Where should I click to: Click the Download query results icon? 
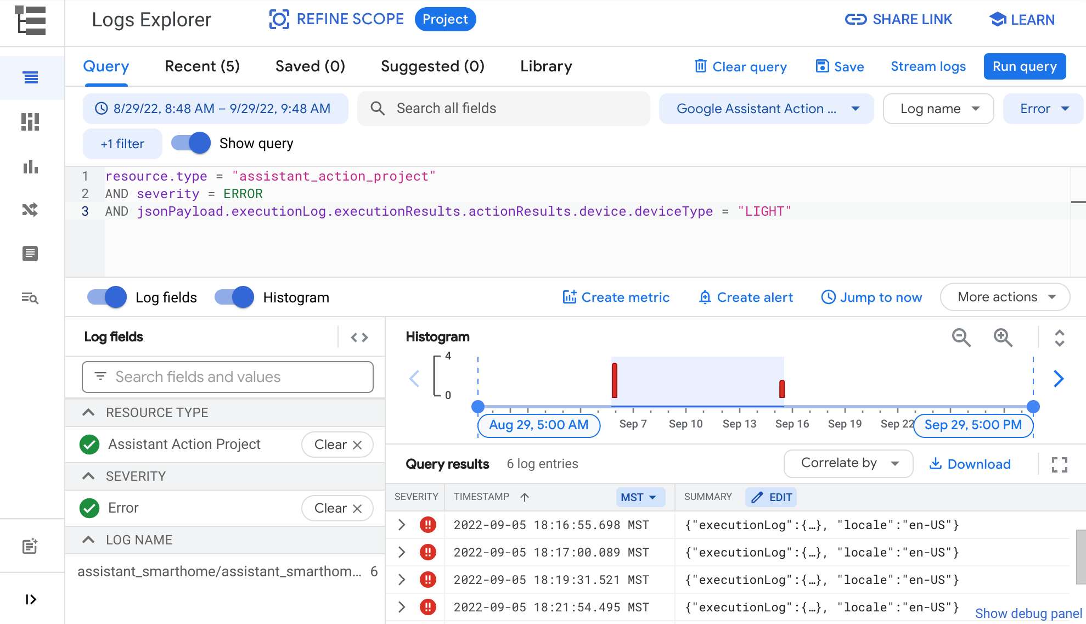pos(970,464)
